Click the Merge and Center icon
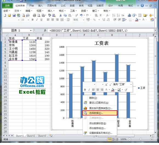Image resolution: width=159 pixels, height=145 pixels. click(x=62, y=20)
